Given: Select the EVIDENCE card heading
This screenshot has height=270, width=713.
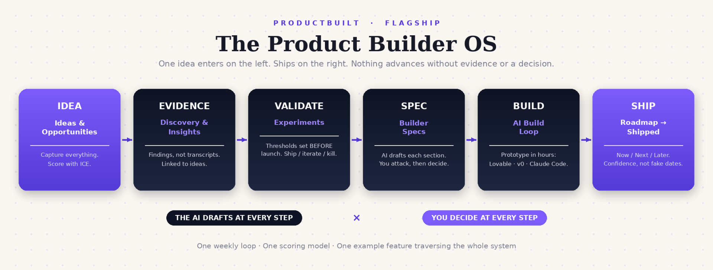Looking at the screenshot, I should 184,106.
